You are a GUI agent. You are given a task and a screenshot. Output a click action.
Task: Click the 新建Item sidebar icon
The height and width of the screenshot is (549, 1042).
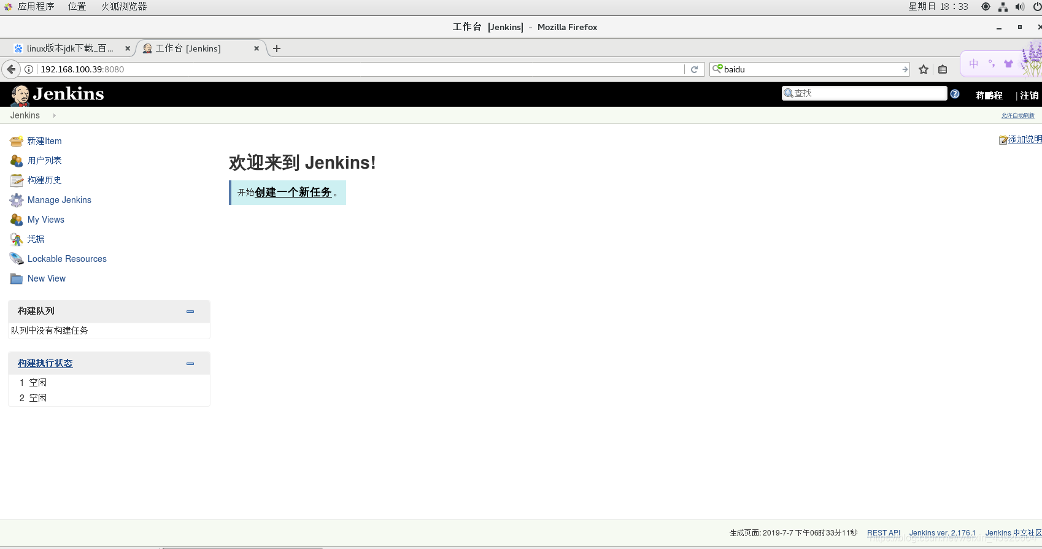(x=17, y=141)
